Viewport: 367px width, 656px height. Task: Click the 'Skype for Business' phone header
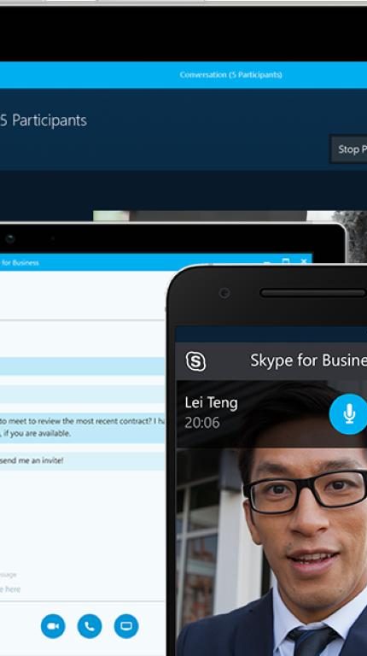(x=308, y=360)
